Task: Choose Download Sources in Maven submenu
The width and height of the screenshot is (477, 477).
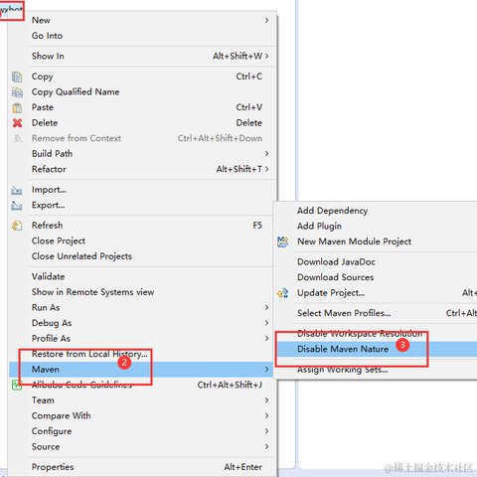Action: 336,277
